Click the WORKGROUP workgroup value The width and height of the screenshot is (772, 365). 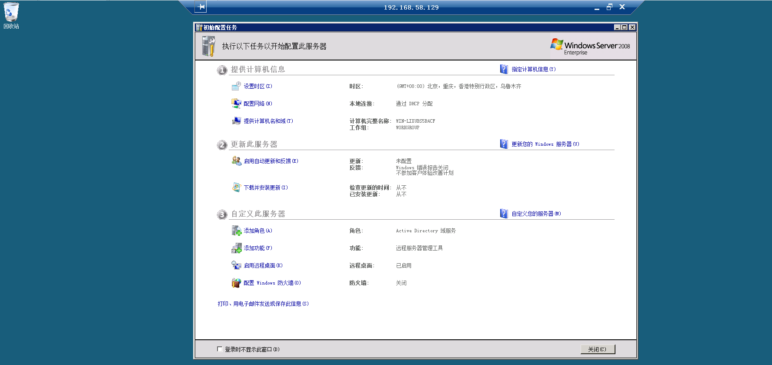click(408, 127)
